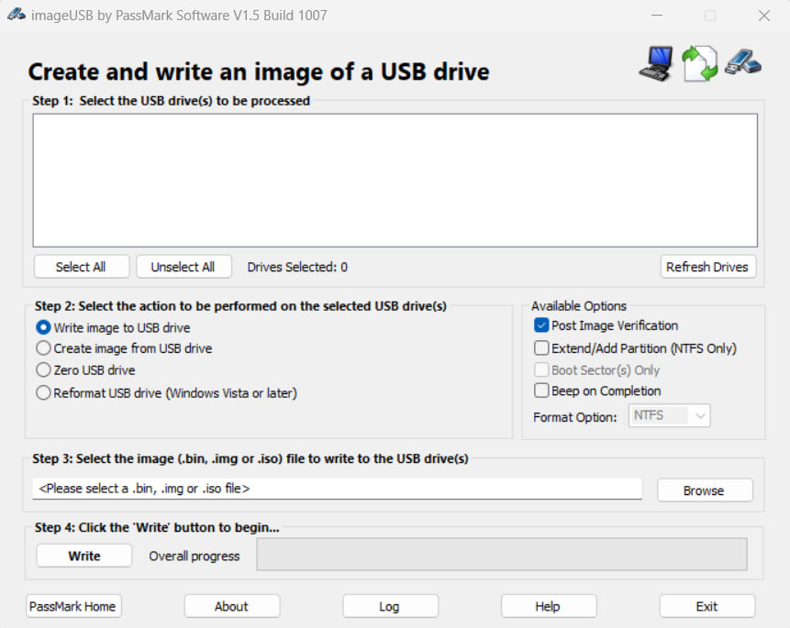Refresh Drives list
Screen dimensions: 790x628
point(707,267)
